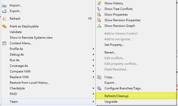Select Restore from Local History
This screenshot has width=178, height=106.
tap(30, 83)
